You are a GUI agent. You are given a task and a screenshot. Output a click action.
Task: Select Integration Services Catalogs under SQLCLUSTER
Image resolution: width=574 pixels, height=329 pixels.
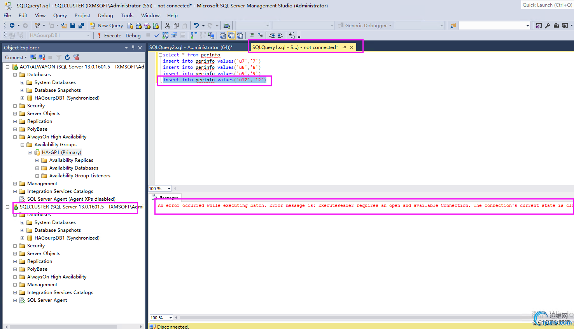click(60, 292)
